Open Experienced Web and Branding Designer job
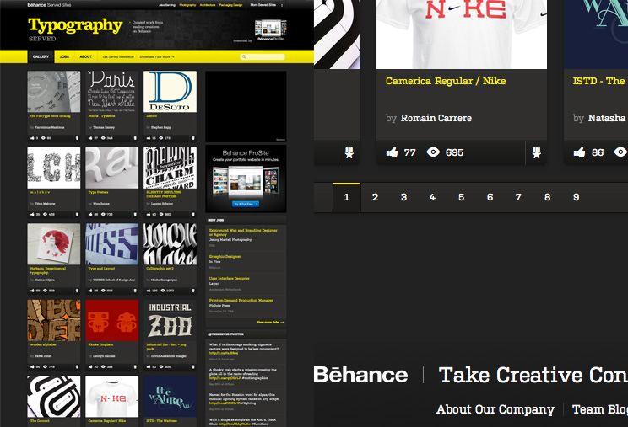The image size is (628, 427). tap(243, 232)
